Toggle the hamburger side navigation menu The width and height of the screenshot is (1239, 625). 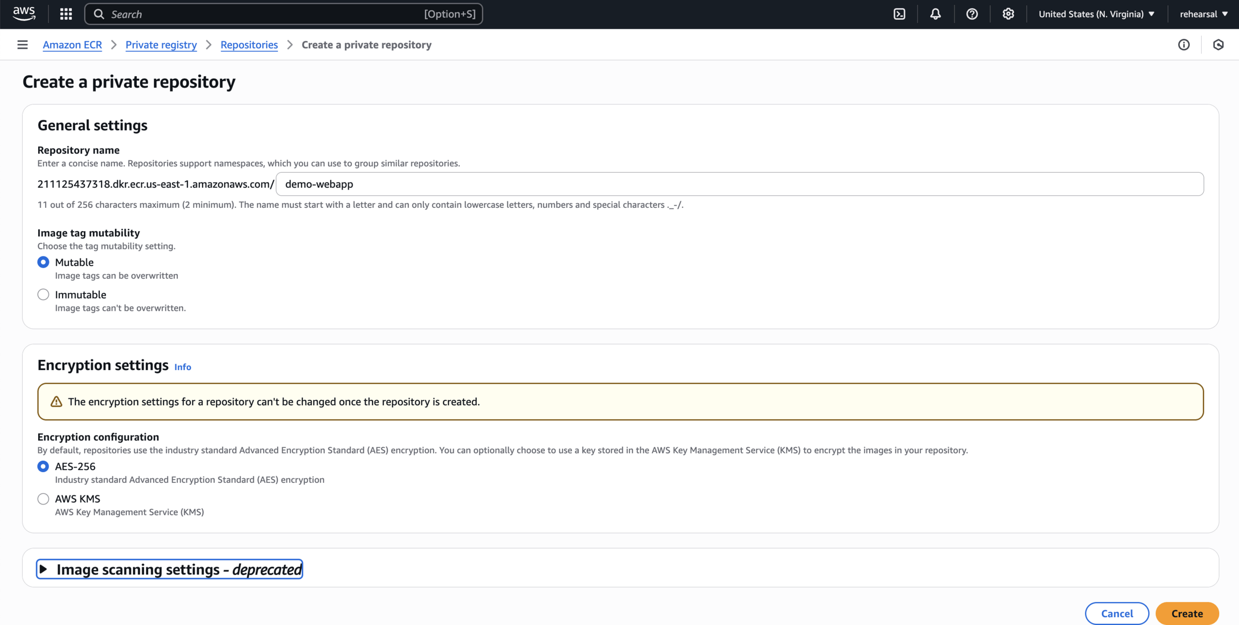22,45
